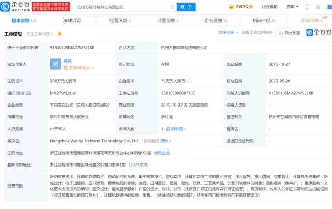Select credit code 91330105MA27W52LXR under 统一社会信用代码
332x209 pixels.
[x=72, y=48]
